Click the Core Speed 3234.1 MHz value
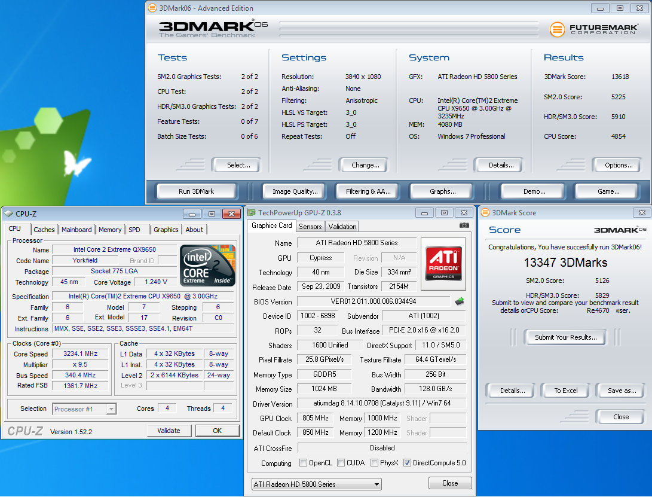This screenshot has width=652, height=497. click(80, 354)
